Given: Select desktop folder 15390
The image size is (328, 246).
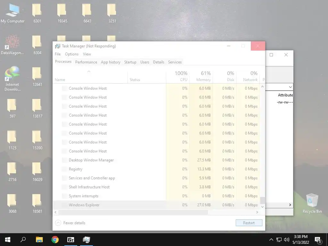Looking at the screenshot, I should pos(37,140).
